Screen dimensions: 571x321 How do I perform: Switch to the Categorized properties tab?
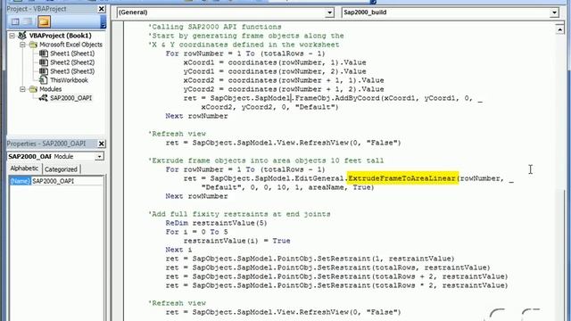point(61,169)
